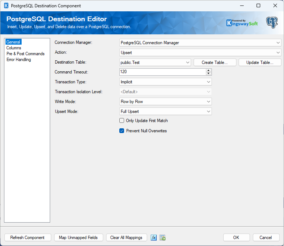Click the Cancel button
This screenshot has width=284, height=246.
266,238
